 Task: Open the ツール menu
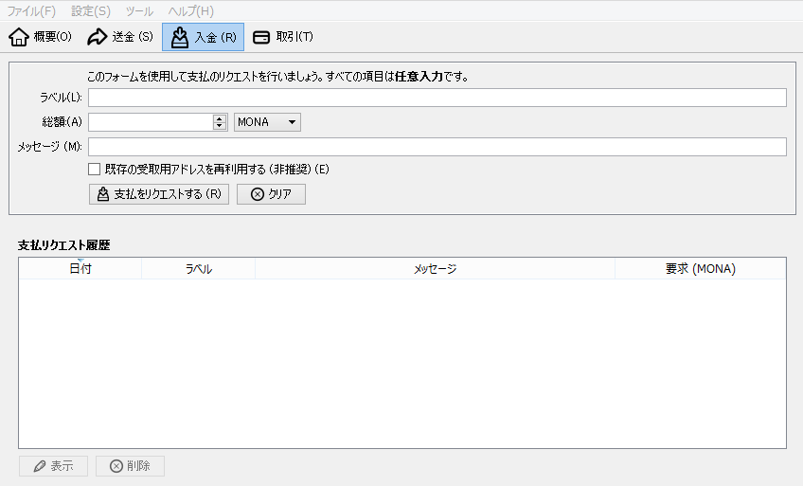tap(139, 10)
